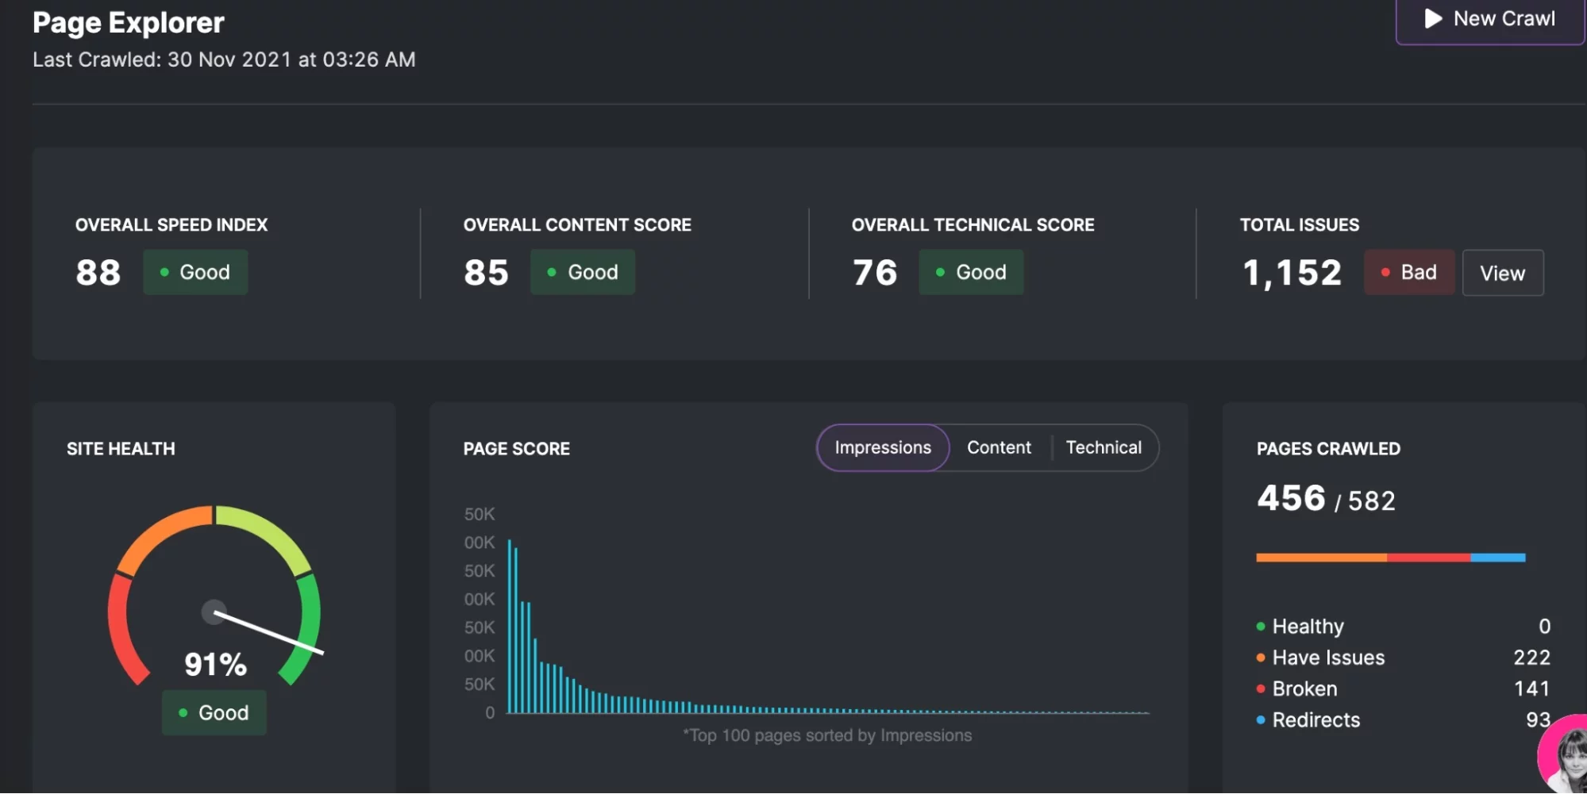Toggle the Good badge below the 91% gauge
1587x794 pixels.
click(214, 712)
